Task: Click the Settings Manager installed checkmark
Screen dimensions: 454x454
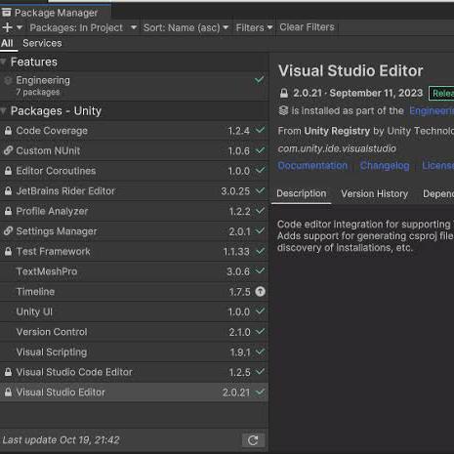Action: [260, 230]
